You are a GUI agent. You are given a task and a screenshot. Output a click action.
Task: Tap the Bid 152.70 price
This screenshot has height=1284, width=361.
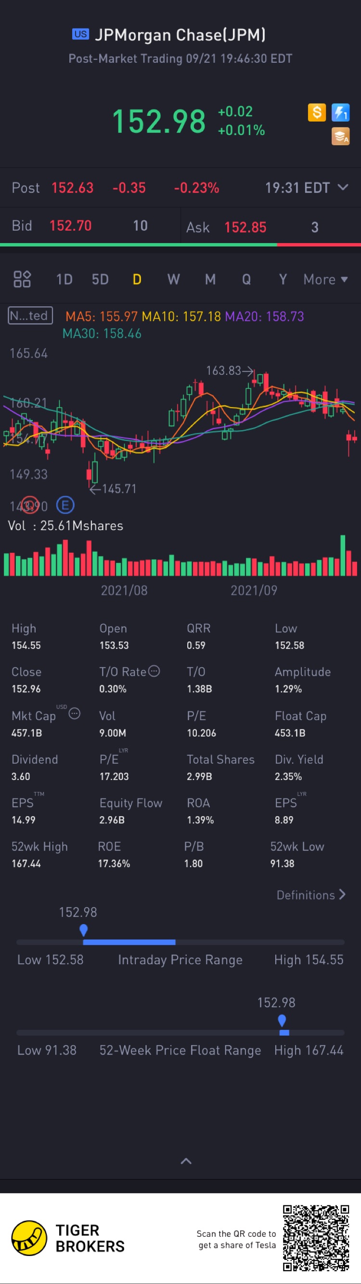click(70, 226)
